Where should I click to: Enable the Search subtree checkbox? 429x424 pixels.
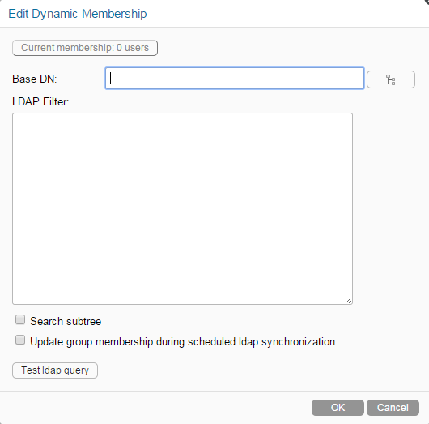pos(20,319)
